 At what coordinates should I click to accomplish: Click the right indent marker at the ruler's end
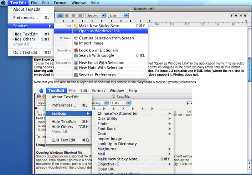coord(246,21)
